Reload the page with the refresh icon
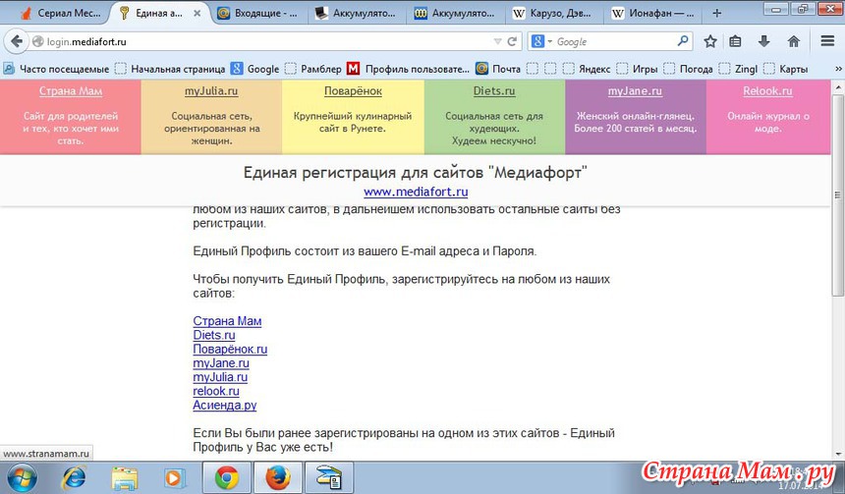This screenshot has height=494, width=845. tap(512, 41)
